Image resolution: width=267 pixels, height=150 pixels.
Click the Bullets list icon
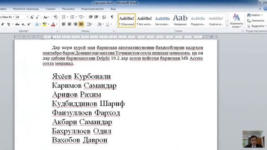click(64, 17)
